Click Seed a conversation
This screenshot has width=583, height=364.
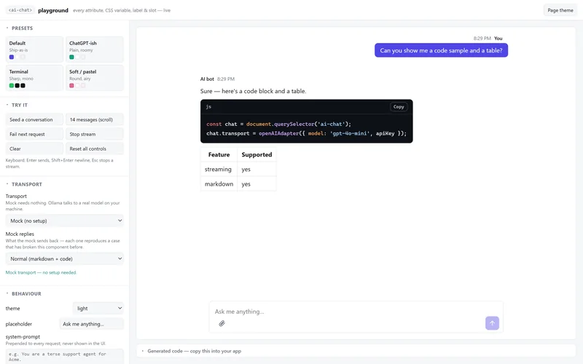34,119
